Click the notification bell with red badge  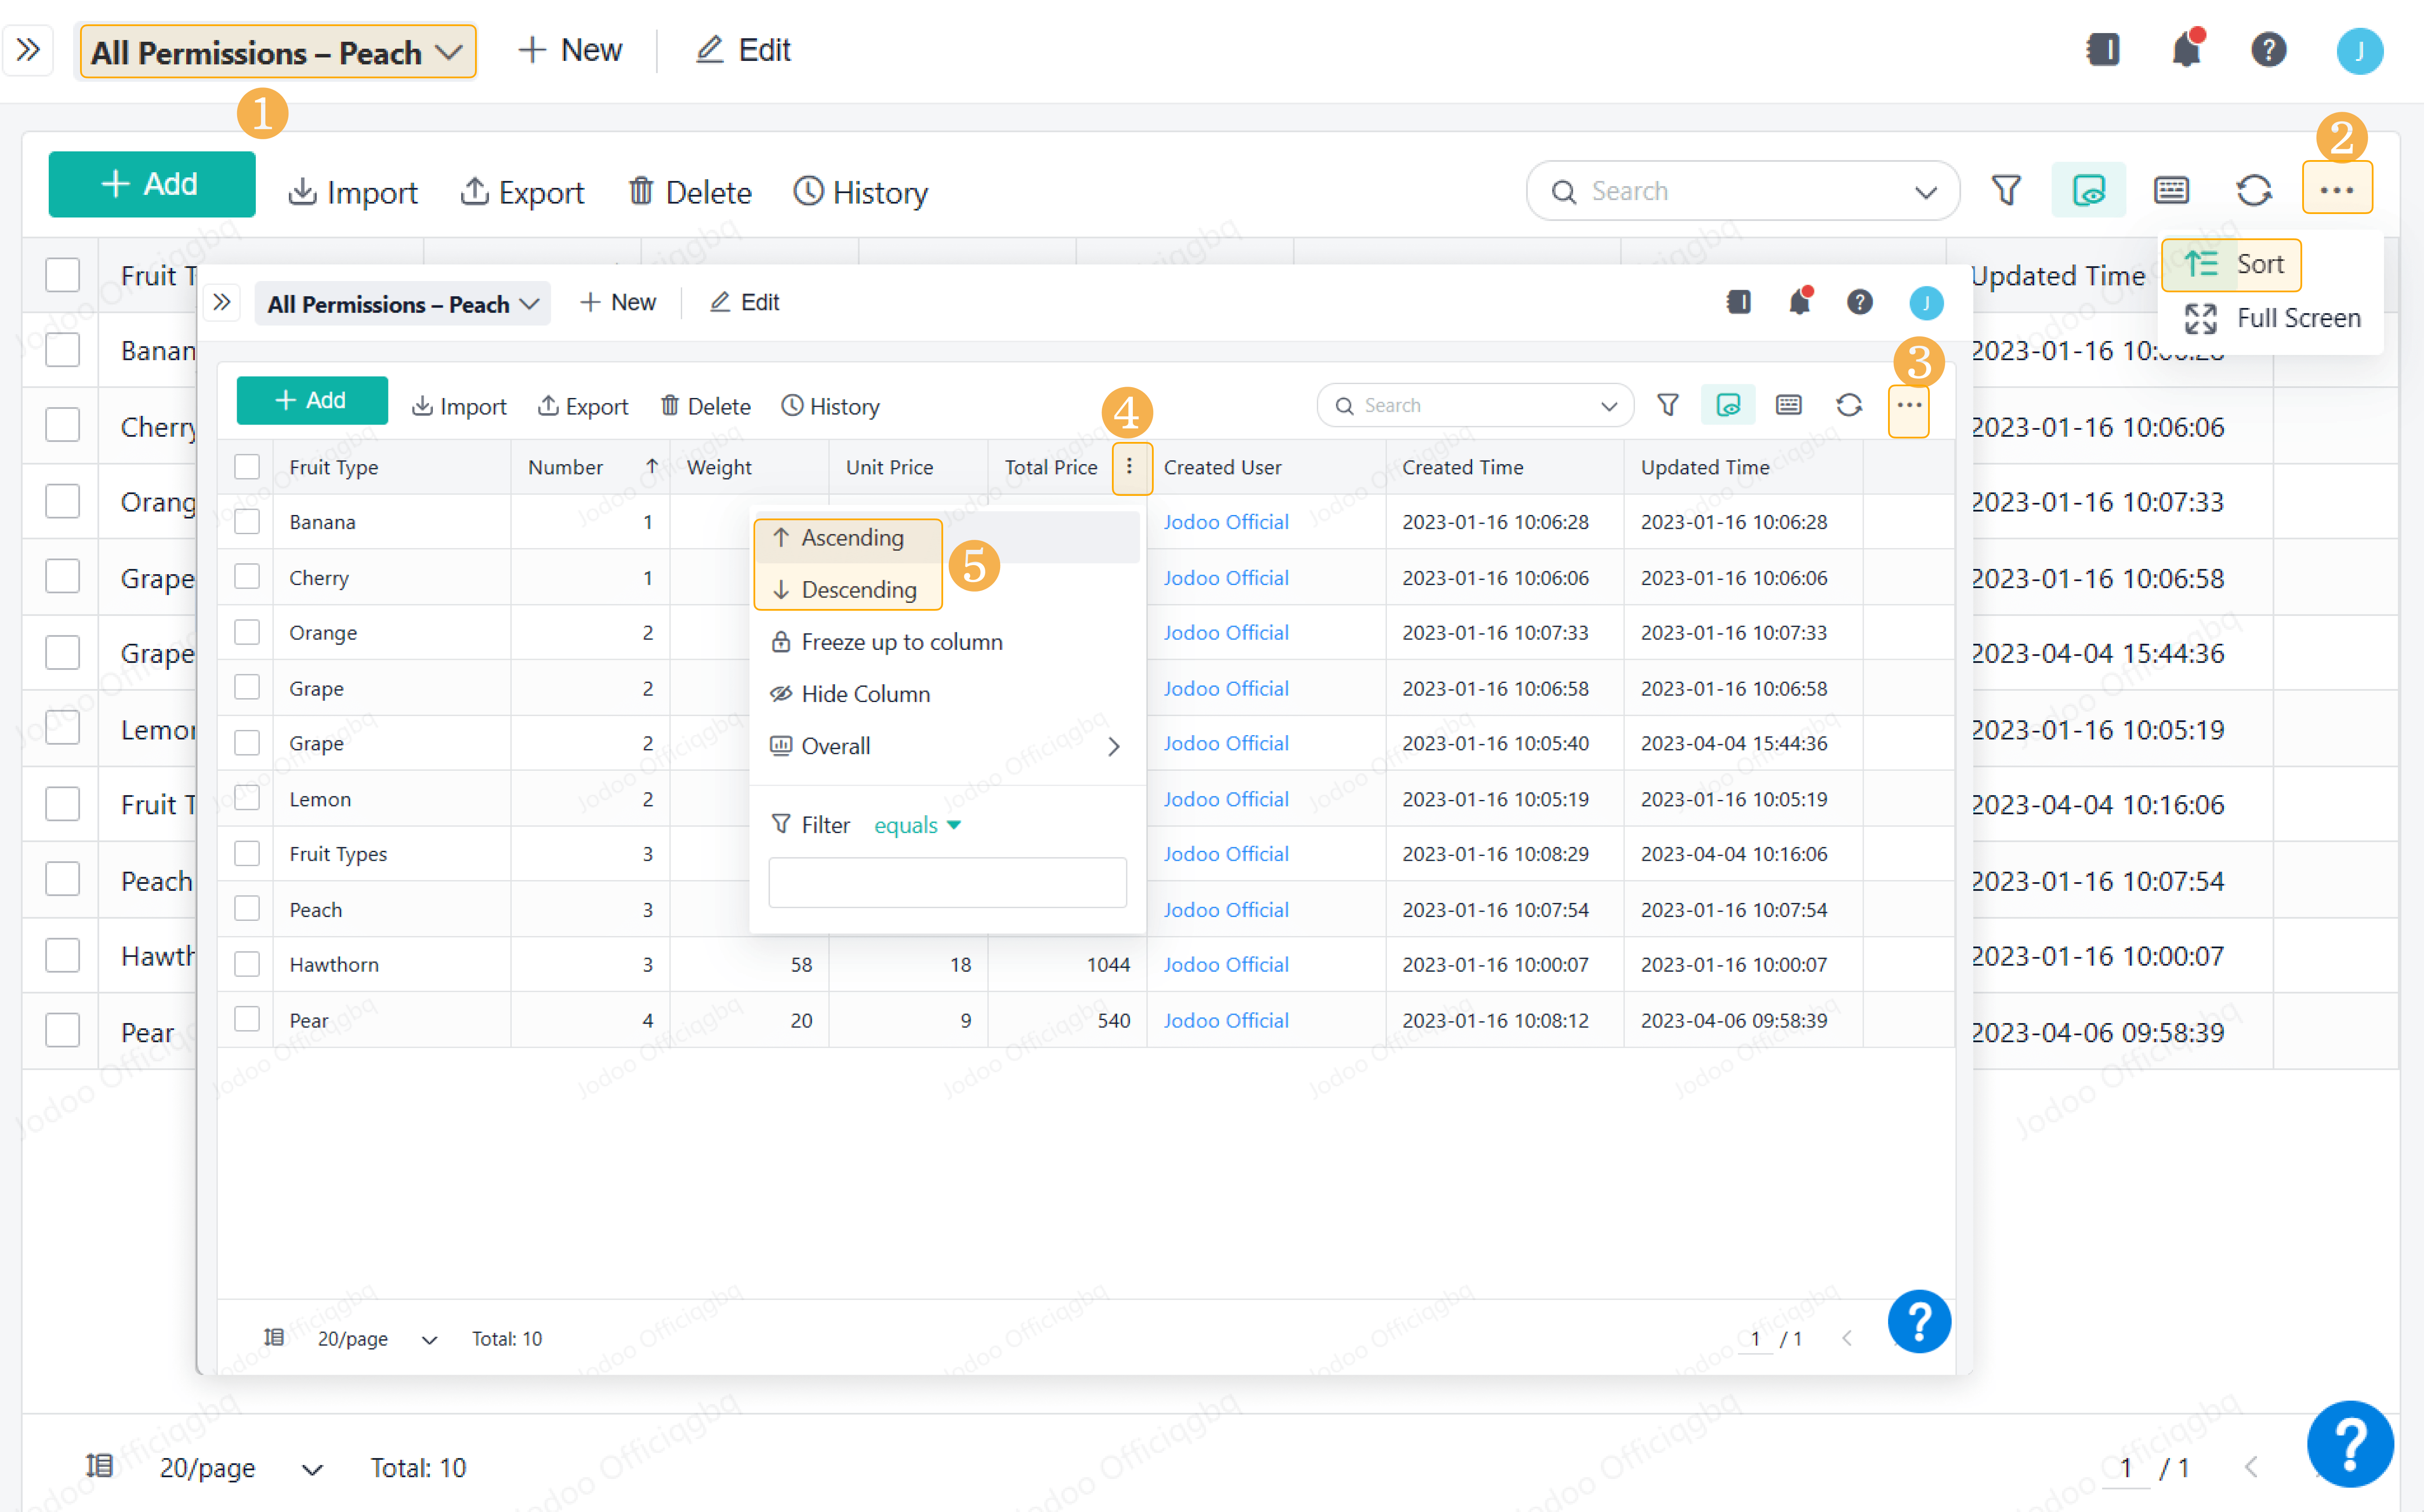[1801, 302]
